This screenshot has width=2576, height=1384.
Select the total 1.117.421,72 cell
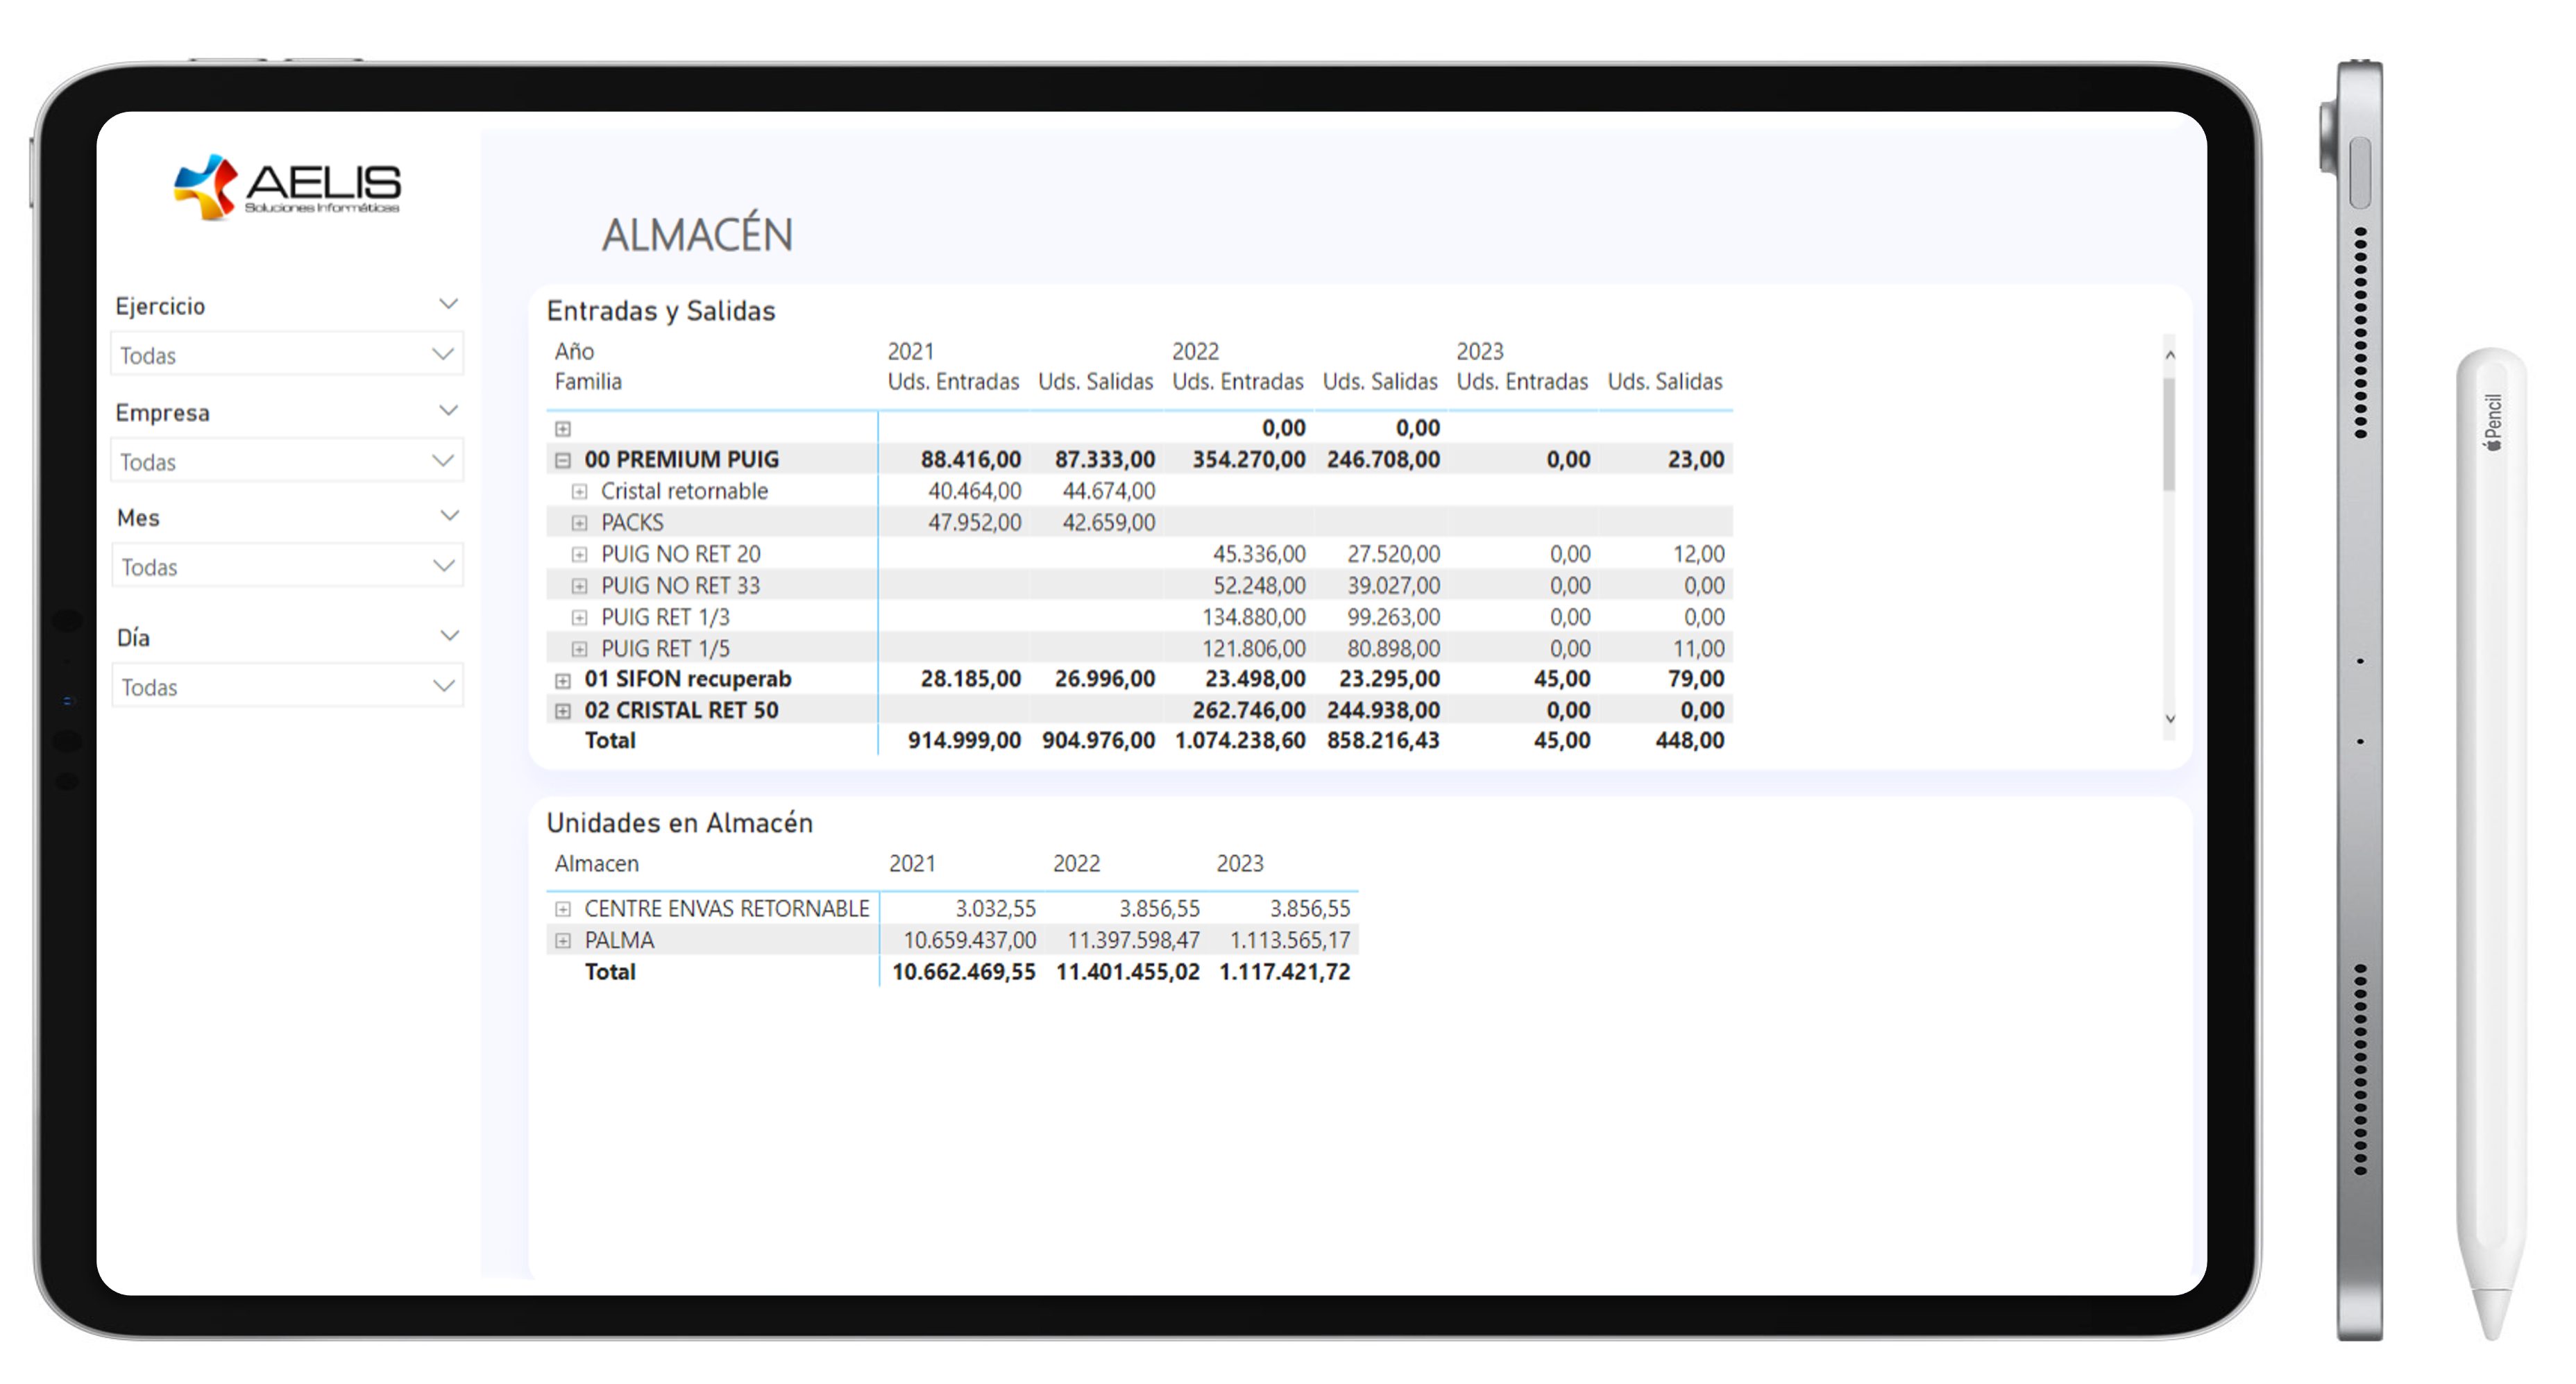pyautogui.click(x=1284, y=972)
